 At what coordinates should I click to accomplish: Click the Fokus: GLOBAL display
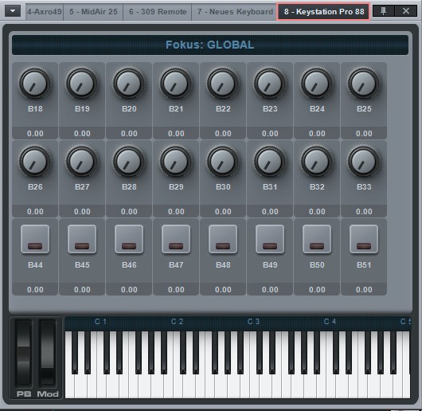coord(210,45)
